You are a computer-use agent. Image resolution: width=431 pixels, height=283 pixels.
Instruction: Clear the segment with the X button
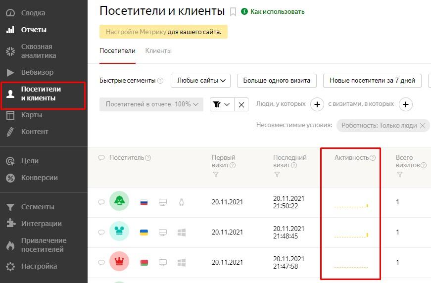click(x=241, y=104)
